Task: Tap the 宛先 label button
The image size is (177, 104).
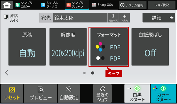Action: [x=46, y=18]
